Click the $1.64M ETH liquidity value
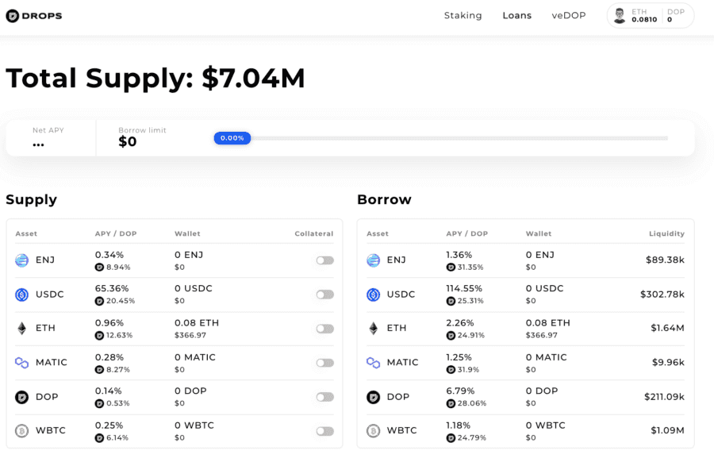 pyautogui.click(x=669, y=328)
